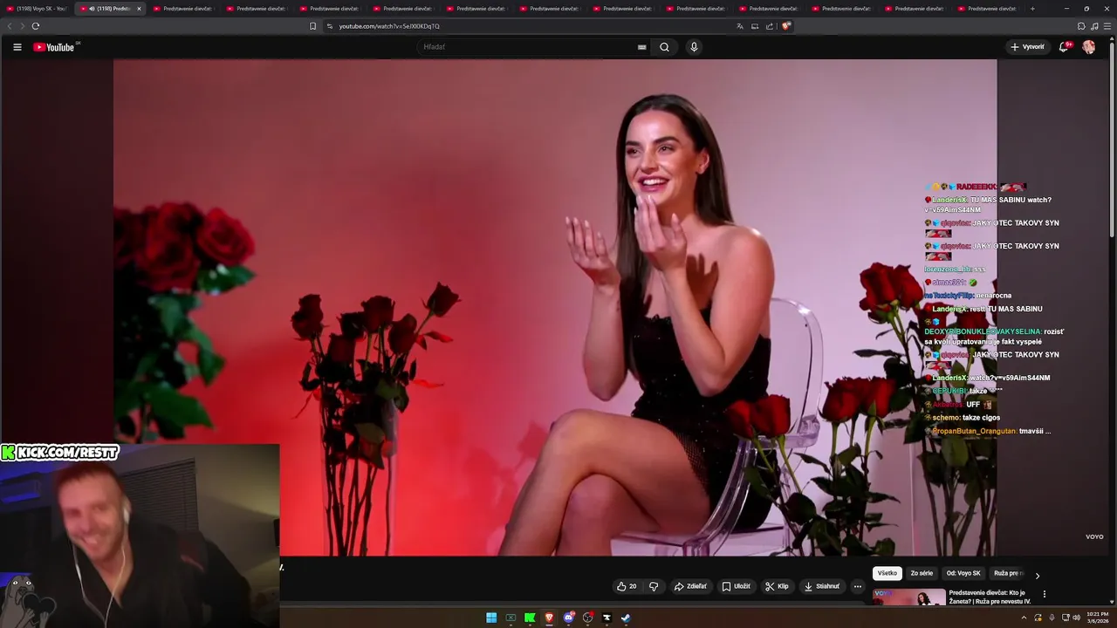
Task: Dislike the video with thumbs down
Action: click(x=654, y=586)
